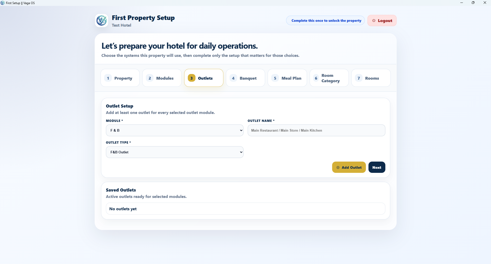Open the Module dropdown showing F & B
This screenshot has width=491, height=264.
[x=175, y=130]
